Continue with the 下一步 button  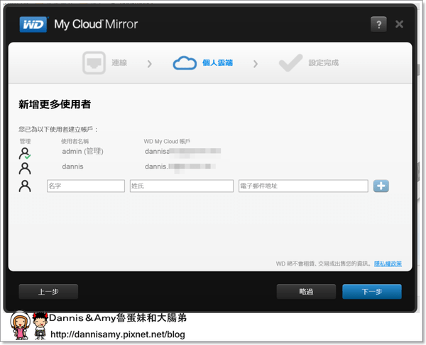coord(372,292)
